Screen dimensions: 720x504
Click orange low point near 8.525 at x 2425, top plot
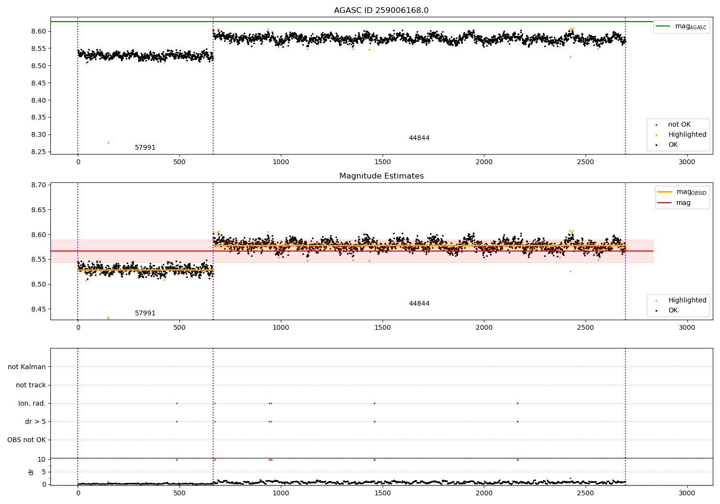click(570, 57)
